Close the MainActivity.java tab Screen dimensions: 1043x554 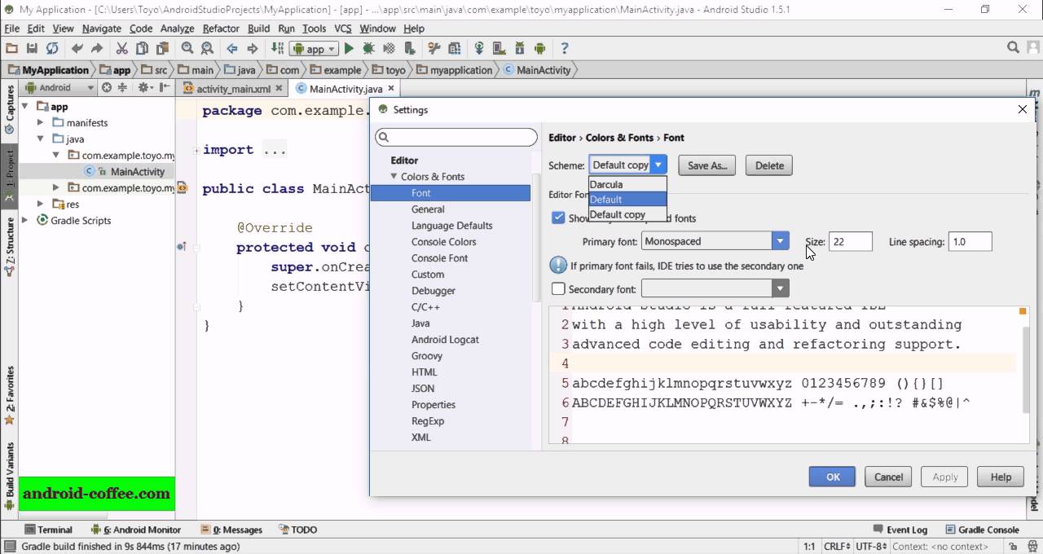[391, 89]
